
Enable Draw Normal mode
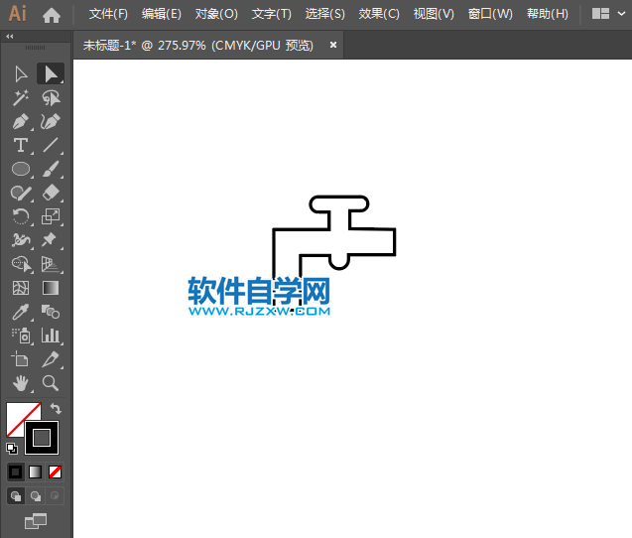[16, 496]
